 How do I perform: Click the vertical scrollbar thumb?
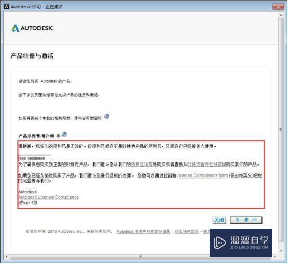[x=281, y=130]
